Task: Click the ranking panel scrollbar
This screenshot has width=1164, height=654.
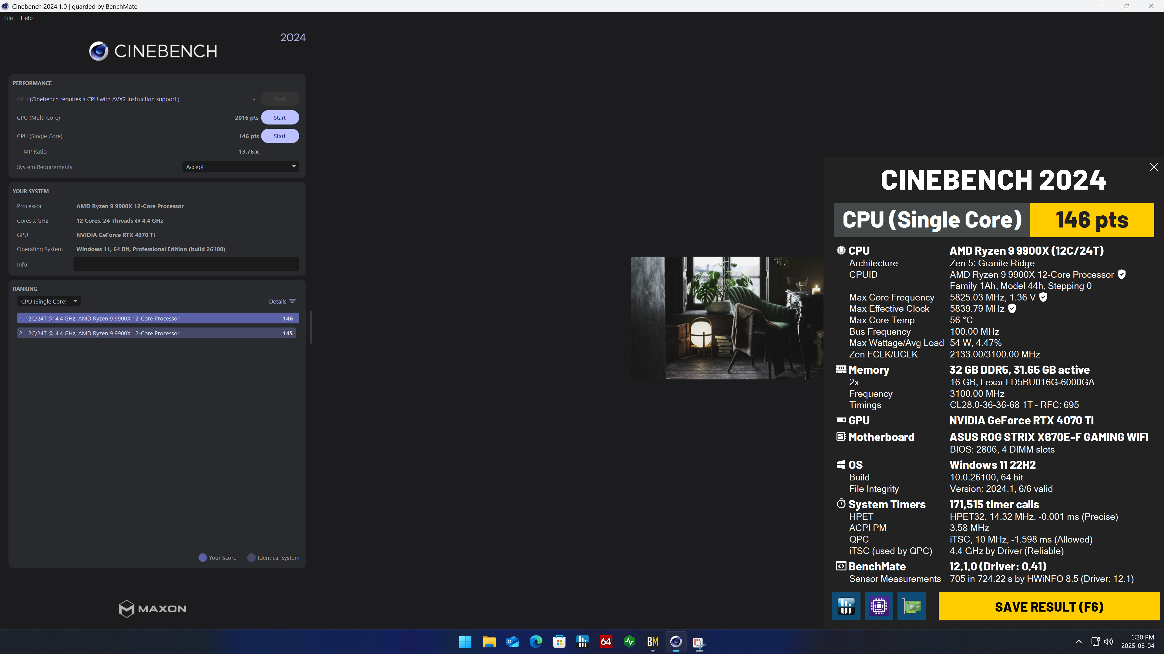Action: coord(310,327)
